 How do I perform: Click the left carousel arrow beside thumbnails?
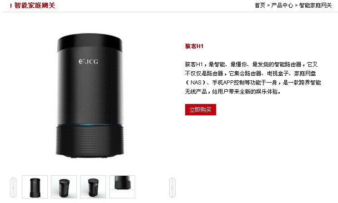[13, 187]
